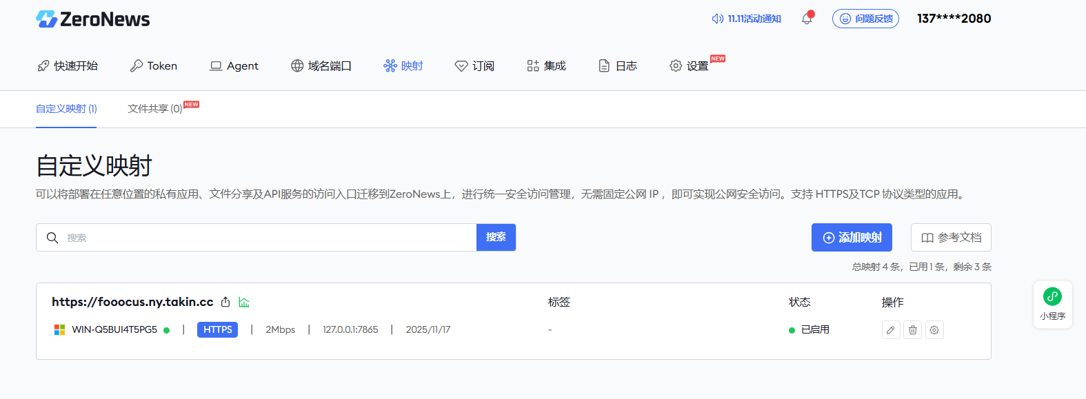Edit the mapping with the pencil icon
This screenshot has height=399, width=1086.
click(x=891, y=330)
